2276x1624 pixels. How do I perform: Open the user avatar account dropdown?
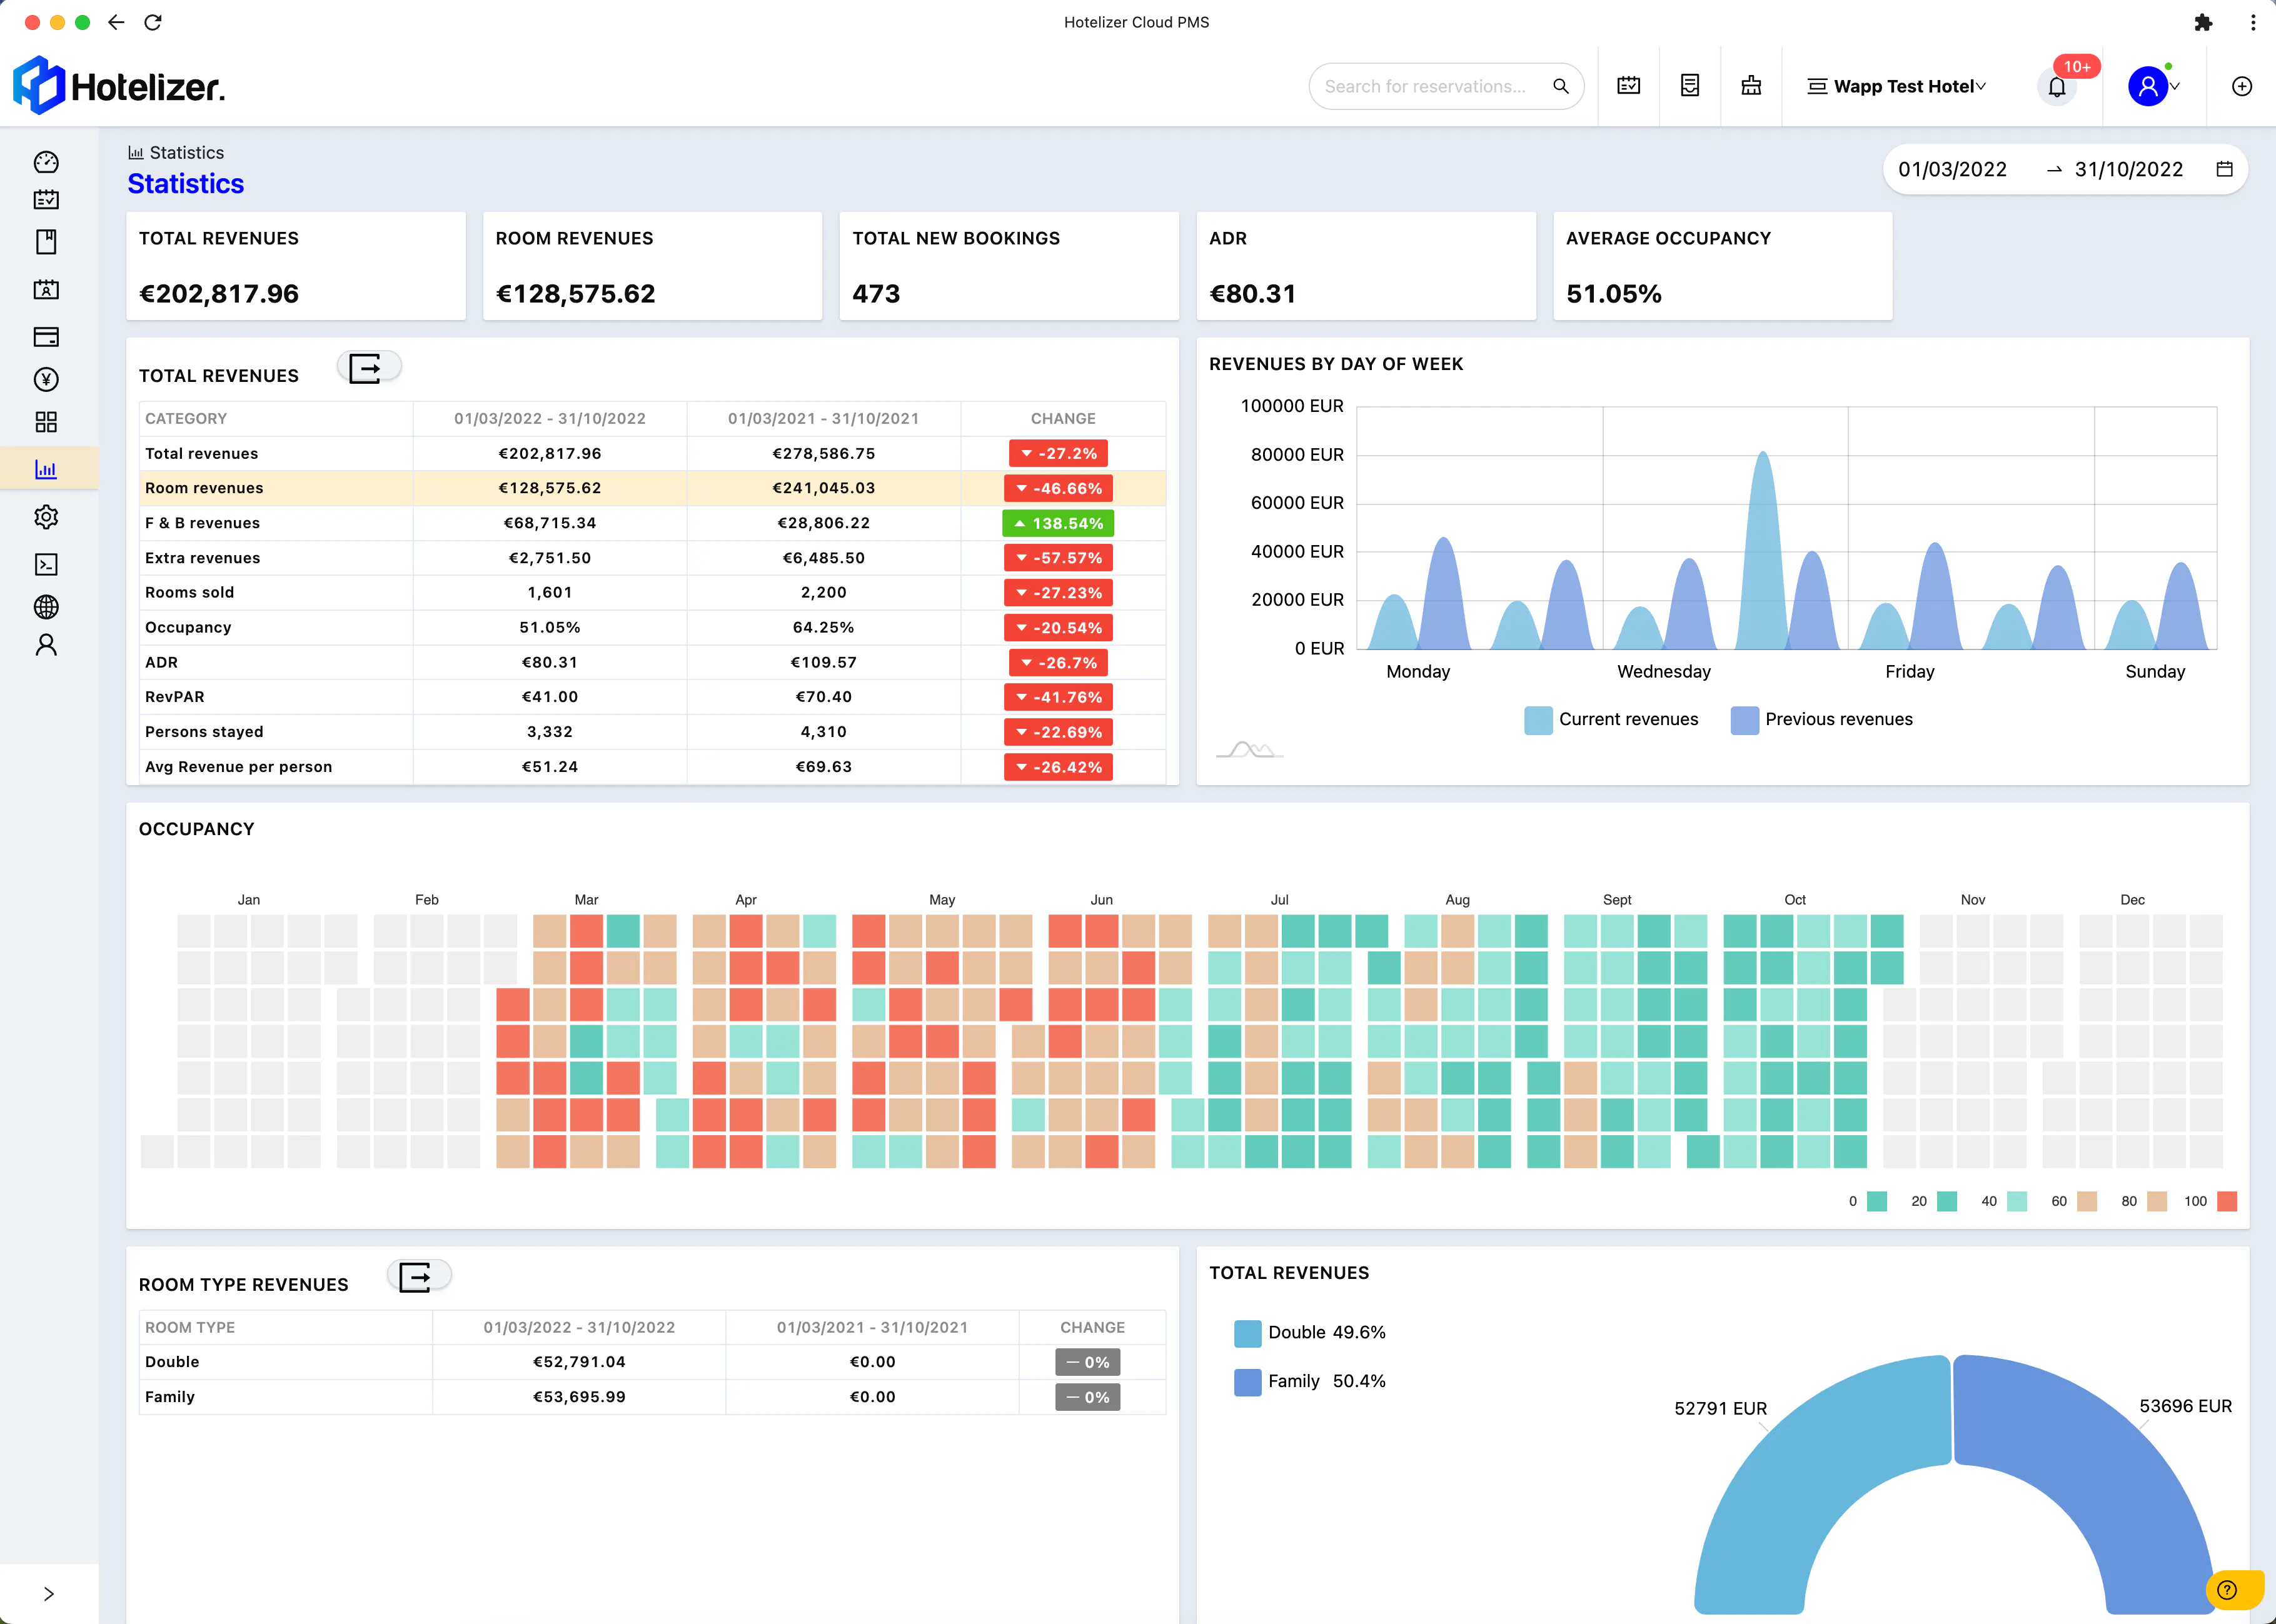(2153, 86)
